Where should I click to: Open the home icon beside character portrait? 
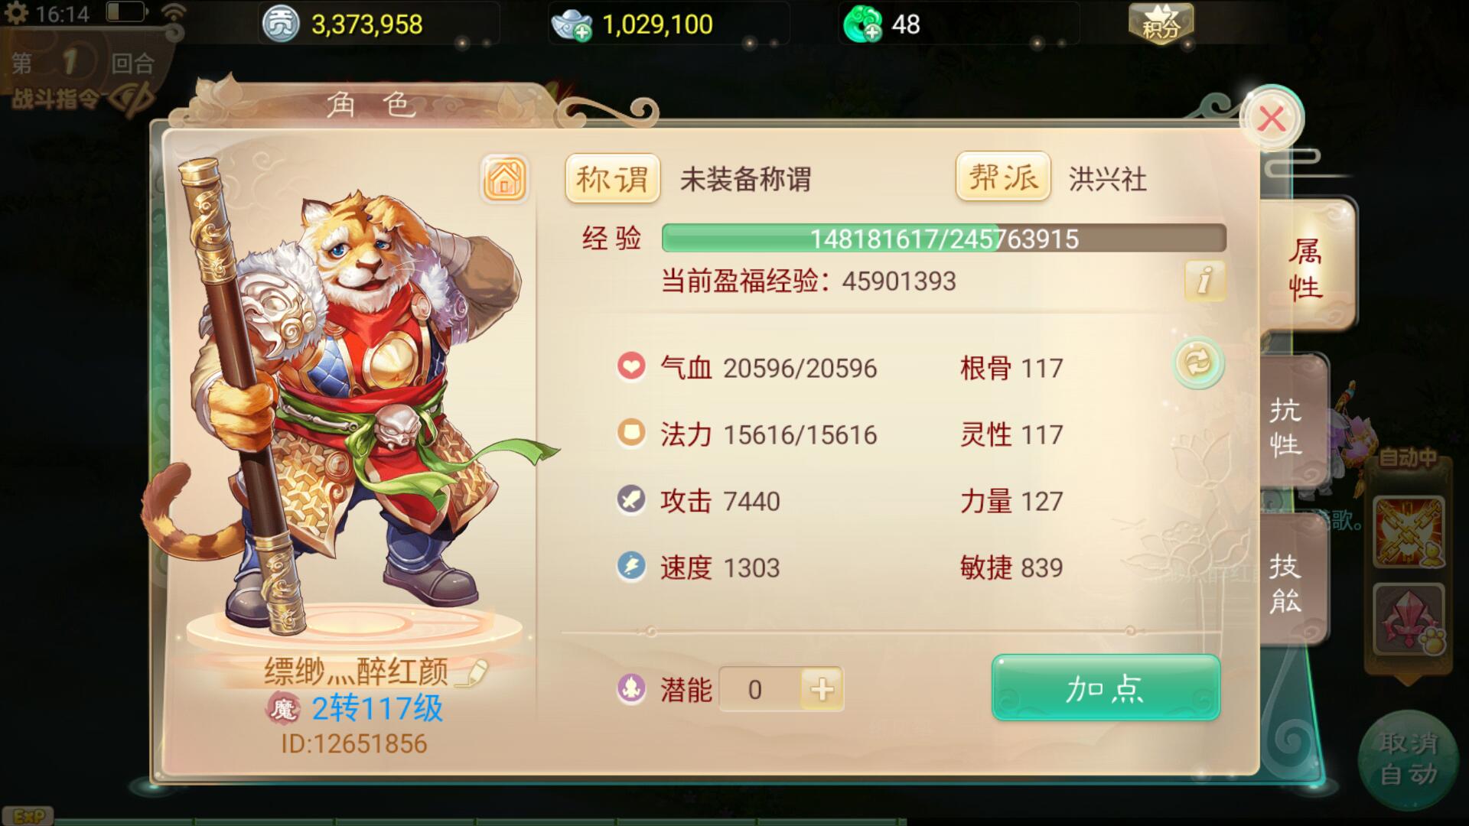click(504, 179)
